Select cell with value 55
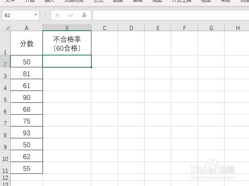249x186 pixels. (27, 168)
